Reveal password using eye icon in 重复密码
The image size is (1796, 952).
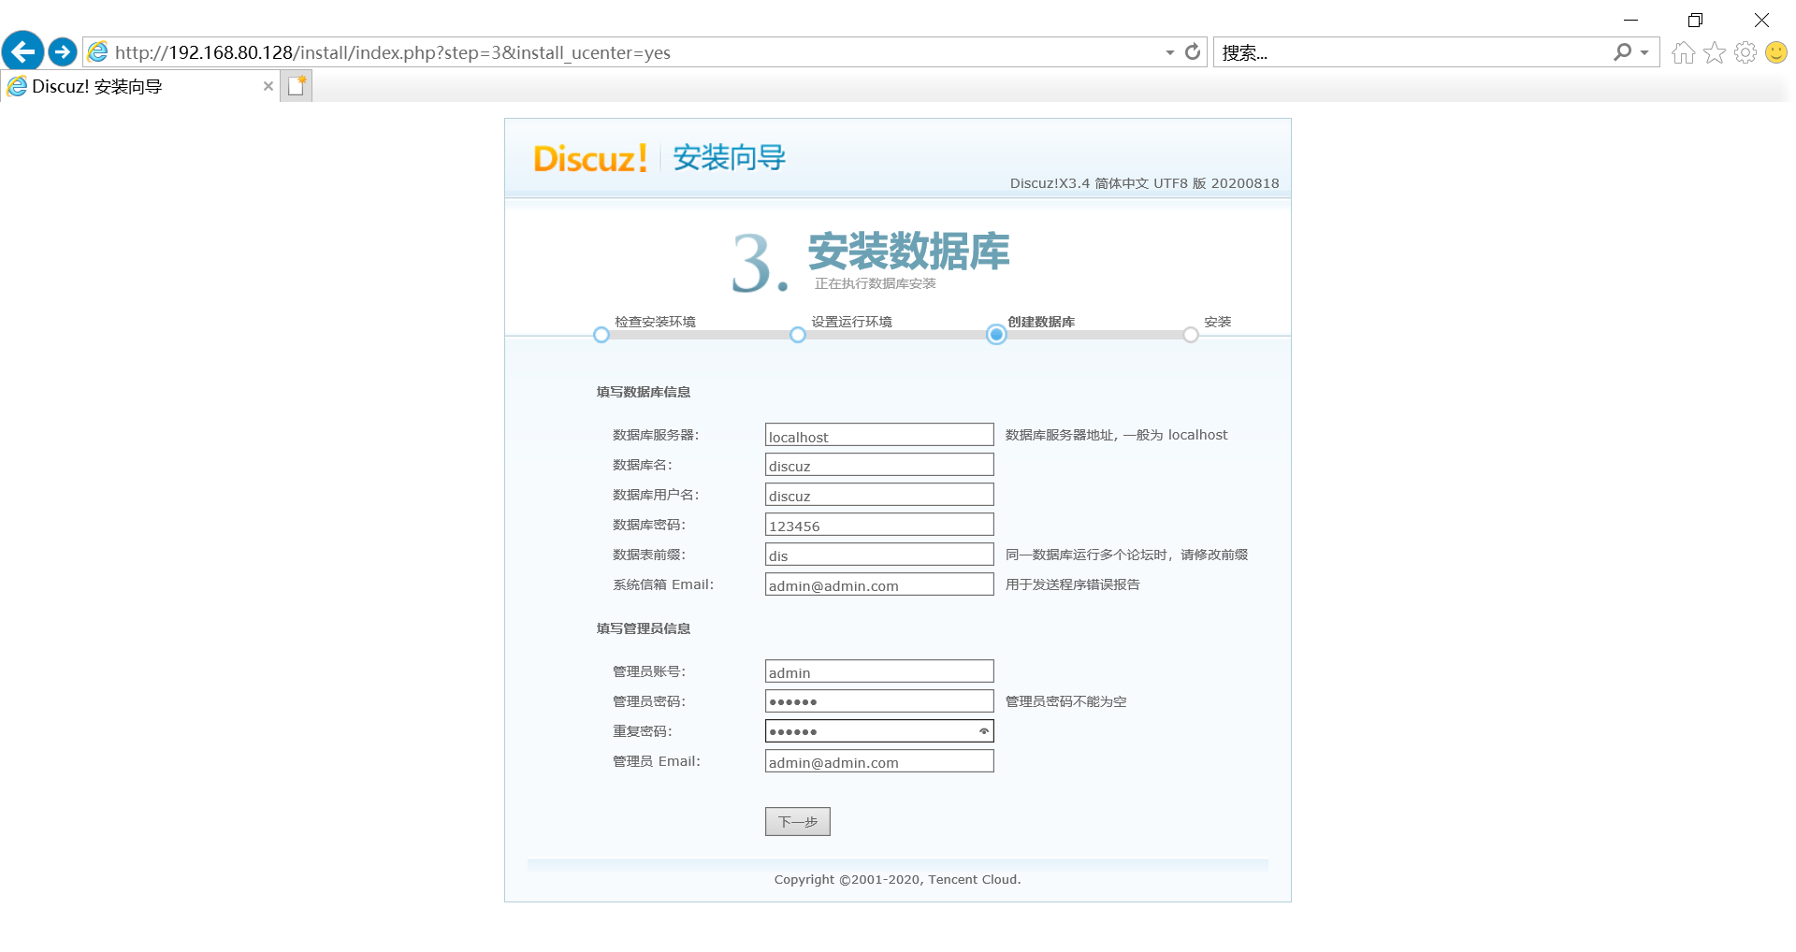click(x=984, y=731)
